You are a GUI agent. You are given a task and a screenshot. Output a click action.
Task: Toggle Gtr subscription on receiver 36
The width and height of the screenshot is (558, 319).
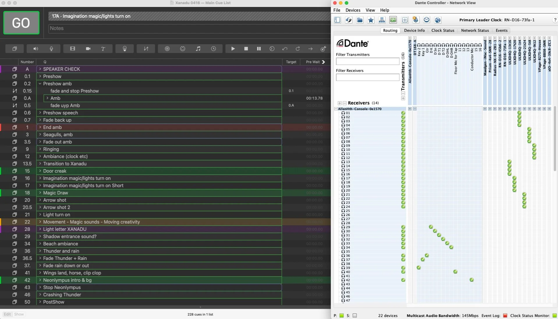pyautogui.click(x=427, y=255)
